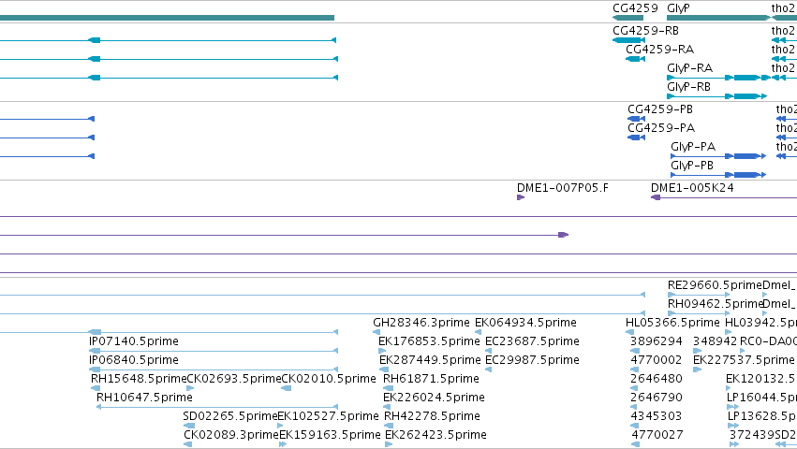The height and width of the screenshot is (449, 797).
Task: Click the RH09462.5prime EST label
Action: click(x=715, y=304)
